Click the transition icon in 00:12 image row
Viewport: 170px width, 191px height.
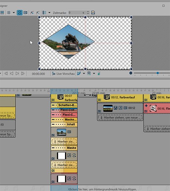click(x=116, y=108)
